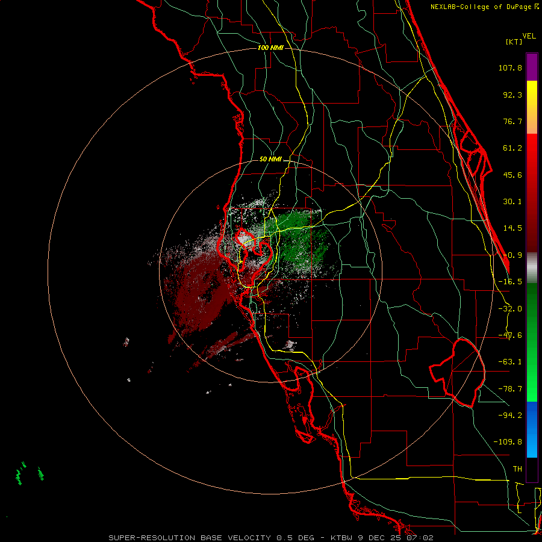Screen dimensions: 542x542
Task: Click the 61.2 value on velocity scale
Action: click(x=512, y=148)
